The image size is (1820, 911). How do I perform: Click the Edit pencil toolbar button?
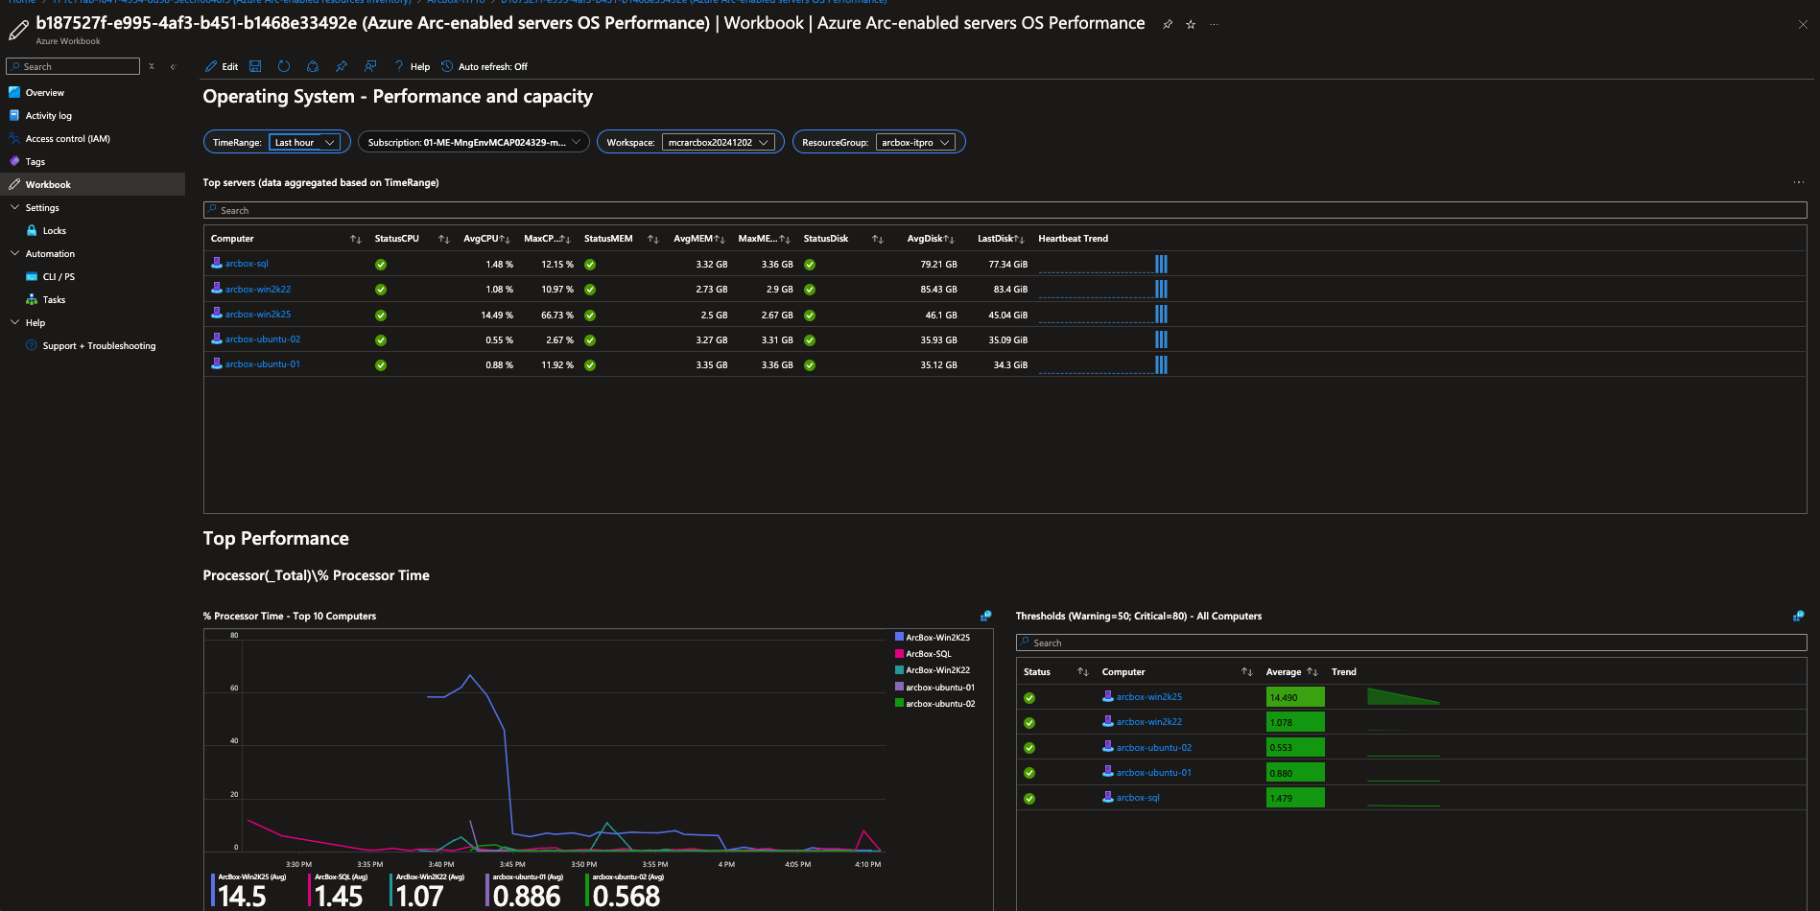[x=222, y=66]
